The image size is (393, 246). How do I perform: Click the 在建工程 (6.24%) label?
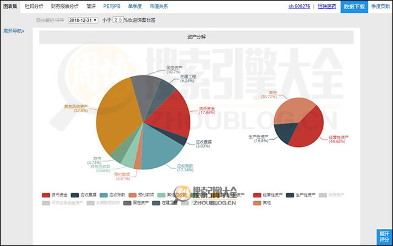[x=188, y=78]
